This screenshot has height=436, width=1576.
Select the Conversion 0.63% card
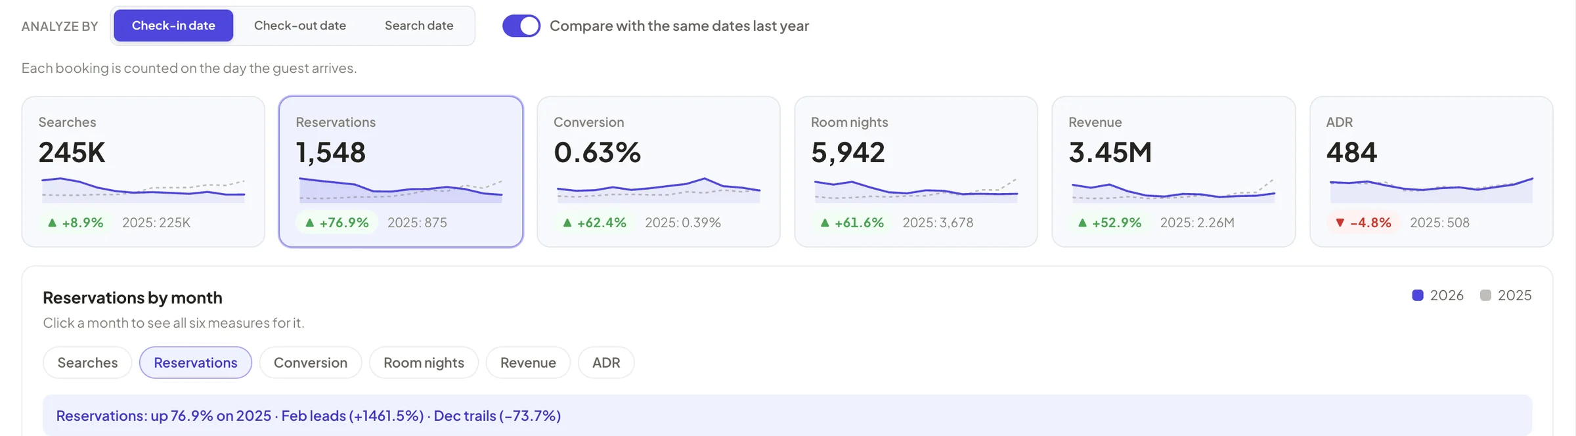[x=659, y=172]
